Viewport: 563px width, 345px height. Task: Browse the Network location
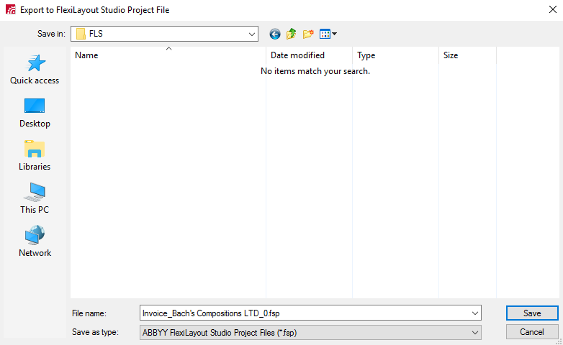(x=35, y=242)
